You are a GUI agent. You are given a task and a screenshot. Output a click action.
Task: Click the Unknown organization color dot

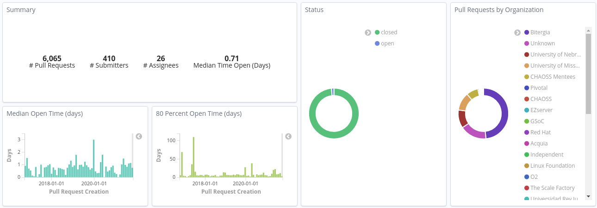(x=527, y=44)
